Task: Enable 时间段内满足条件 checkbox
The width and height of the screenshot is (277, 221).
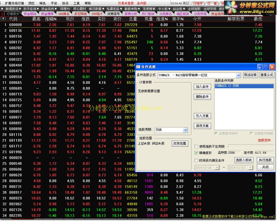Action: tap(196, 160)
